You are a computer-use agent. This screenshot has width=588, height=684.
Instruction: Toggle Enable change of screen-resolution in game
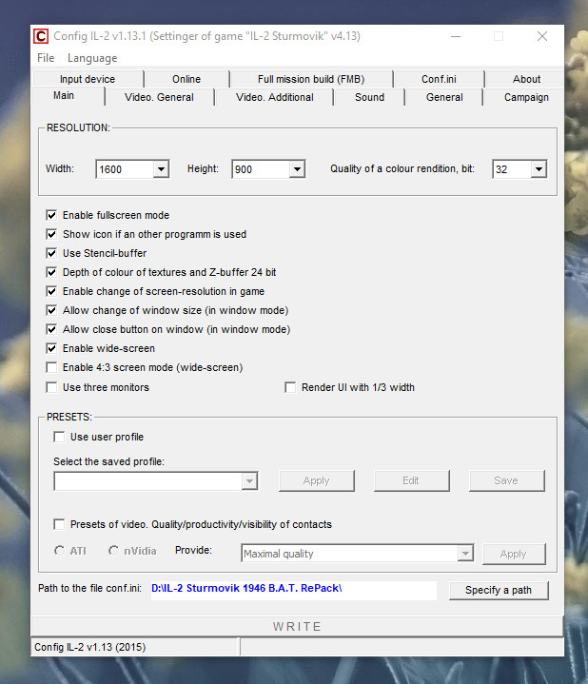point(51,291)
